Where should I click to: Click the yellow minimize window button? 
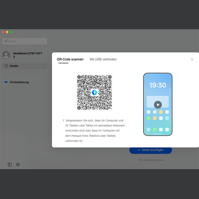(7, 32)
